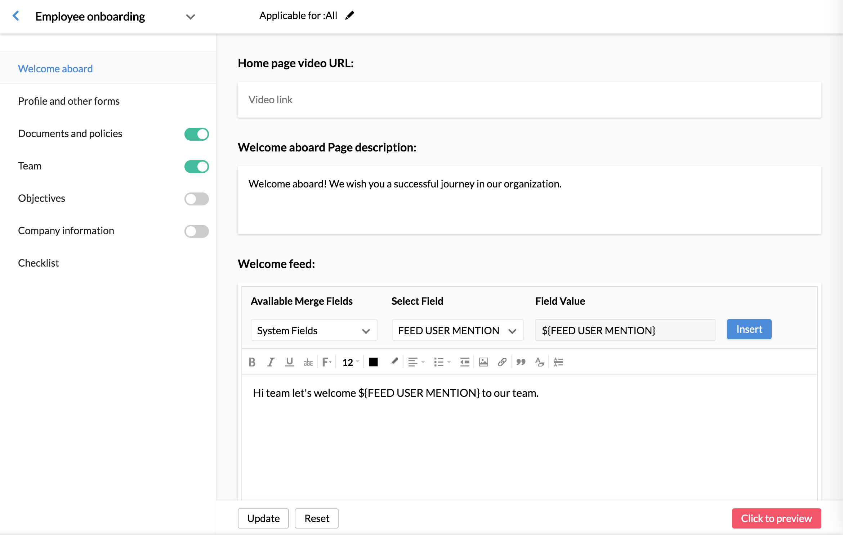Add a block quote
Viewport: 843px width, 535px height.
[x=521, y=362]
